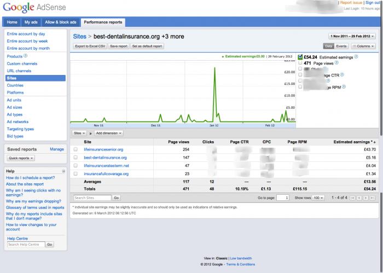383x273 pixels.
Task: Open the insurancefullcoverage.org site link
Action: point(106,174)
